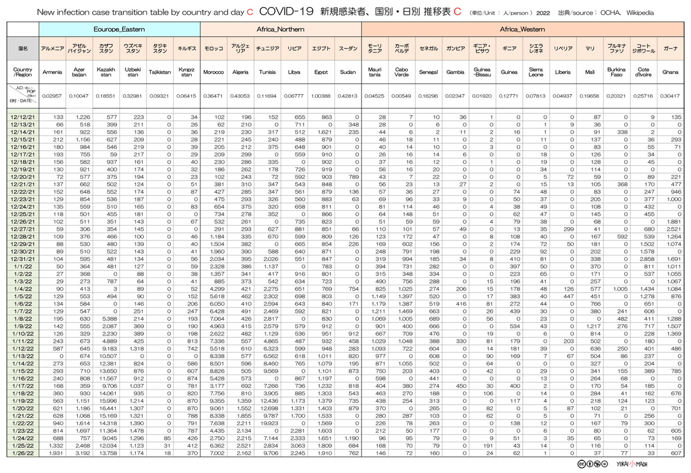Click the Morocco column header
The image size is (691, 473).
click(214, 72)
